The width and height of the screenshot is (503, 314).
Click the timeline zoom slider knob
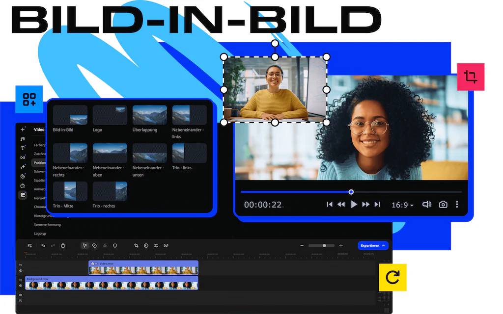coord(324,245)
